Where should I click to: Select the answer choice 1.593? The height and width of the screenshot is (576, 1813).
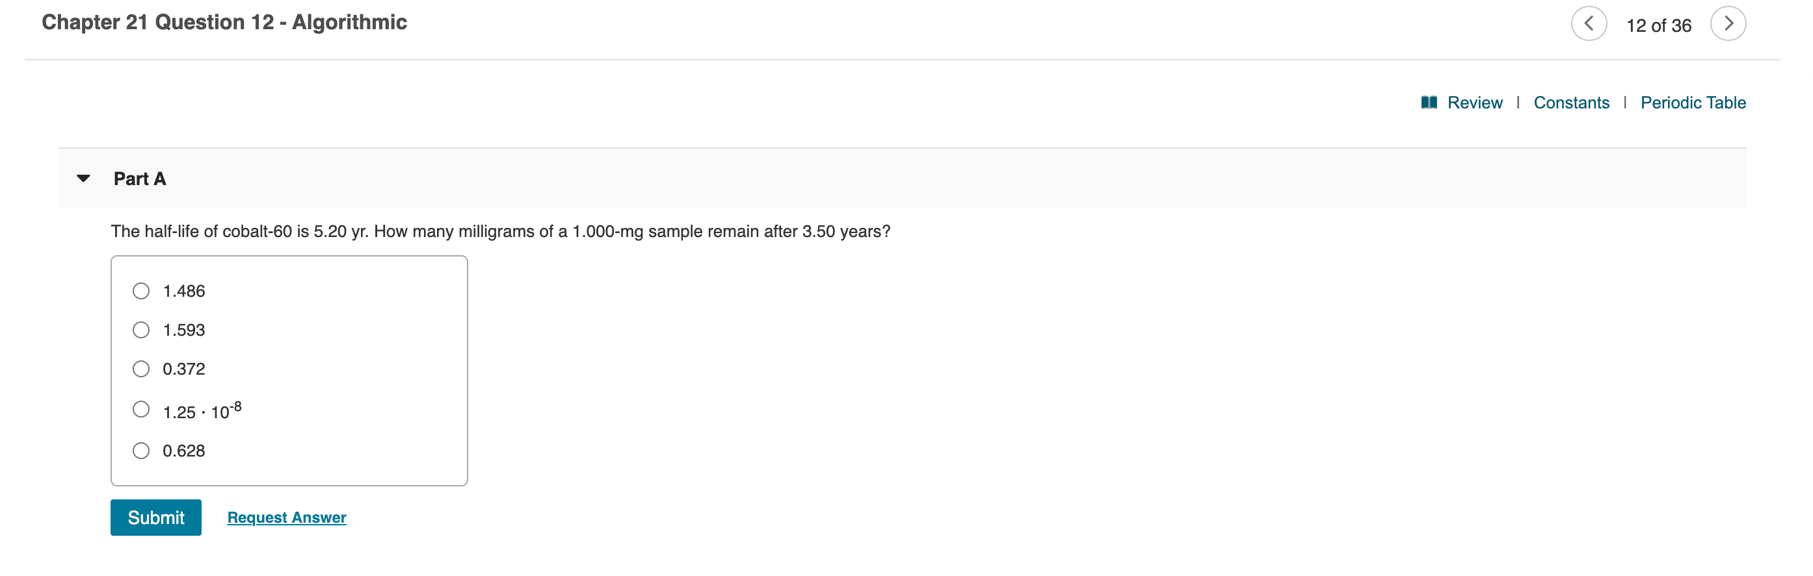pyautogui.click(x=142, y=329)
